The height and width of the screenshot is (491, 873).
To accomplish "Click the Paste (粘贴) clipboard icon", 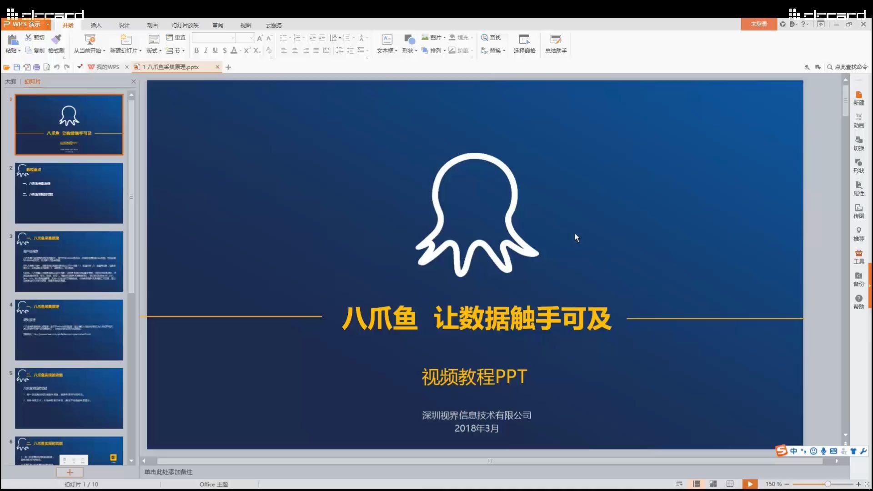I will coord(12,40).
